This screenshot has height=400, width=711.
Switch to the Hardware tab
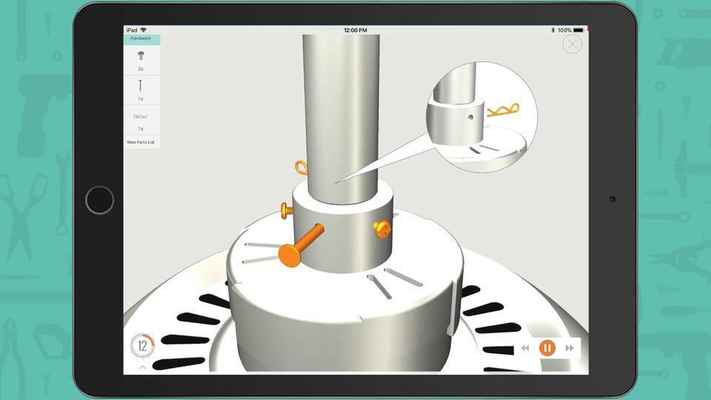[141, 39]
